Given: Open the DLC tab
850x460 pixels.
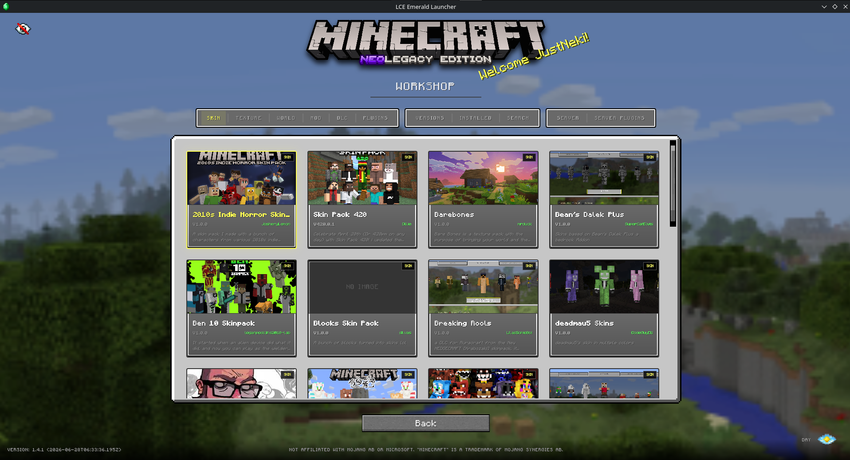Looking at the screenshot, I should (342, 118).
